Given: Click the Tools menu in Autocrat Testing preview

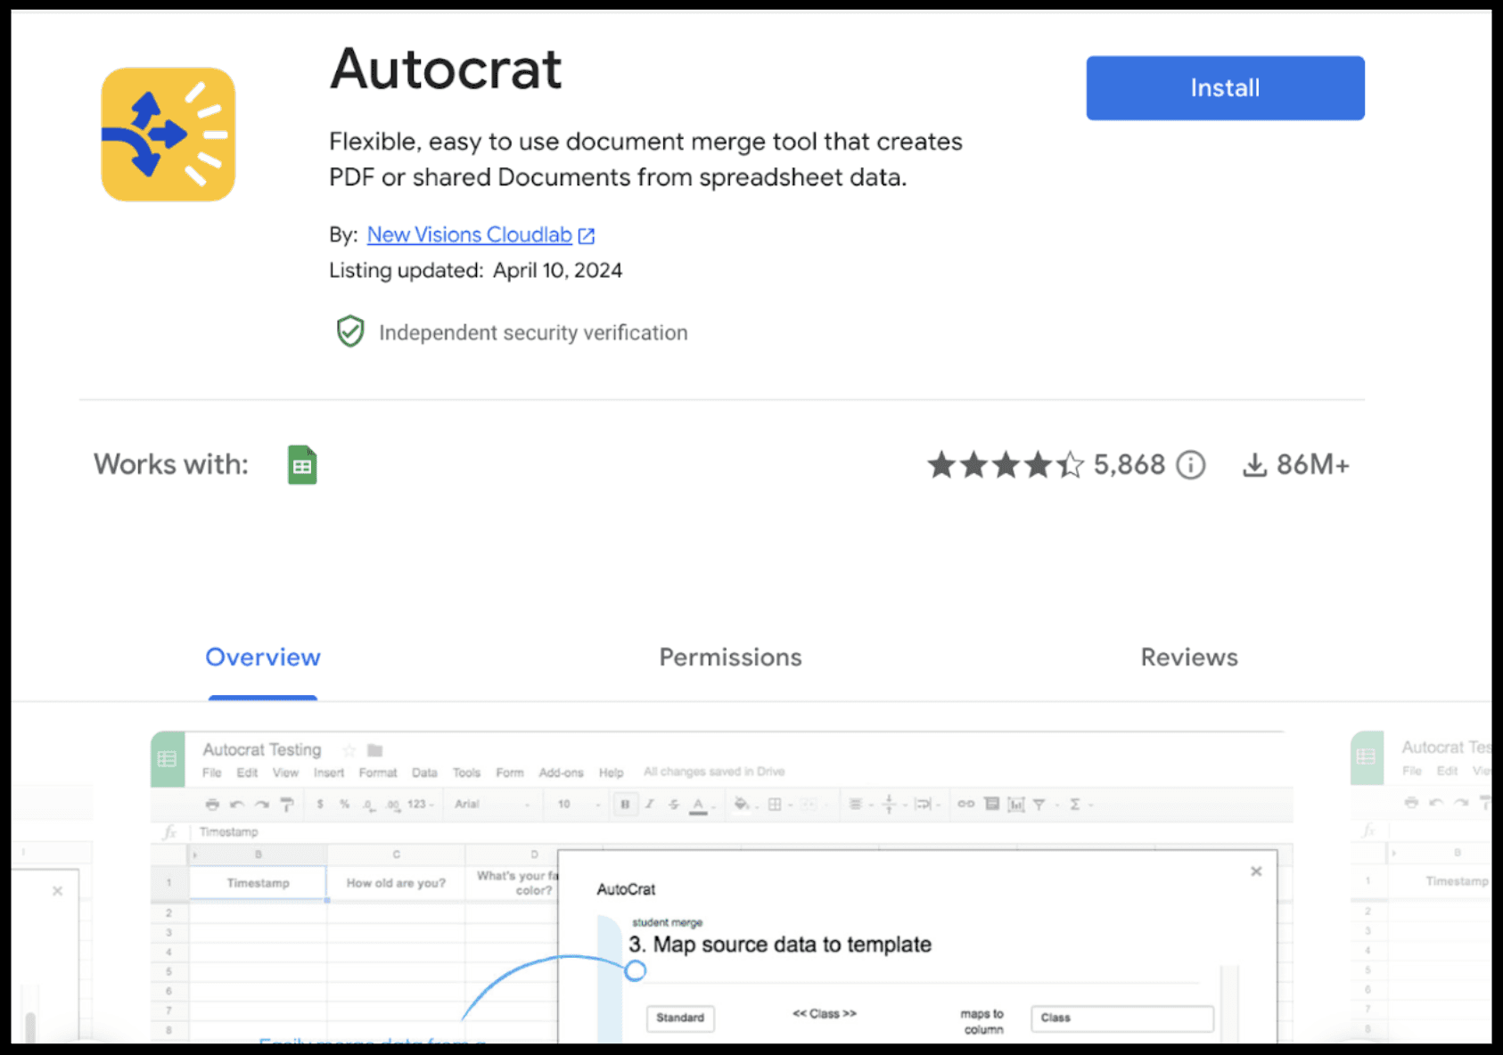Looking at the screenshot, I should click(466, 773).
